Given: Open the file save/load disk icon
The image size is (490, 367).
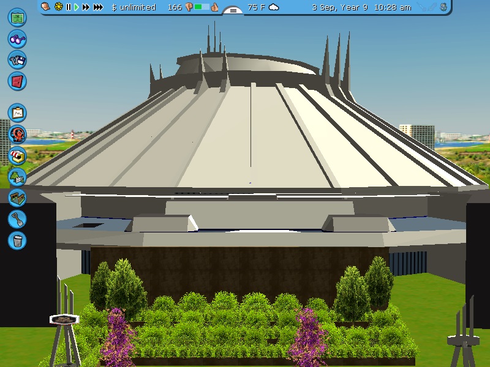Looking at the screenshot, I should 17,59.
